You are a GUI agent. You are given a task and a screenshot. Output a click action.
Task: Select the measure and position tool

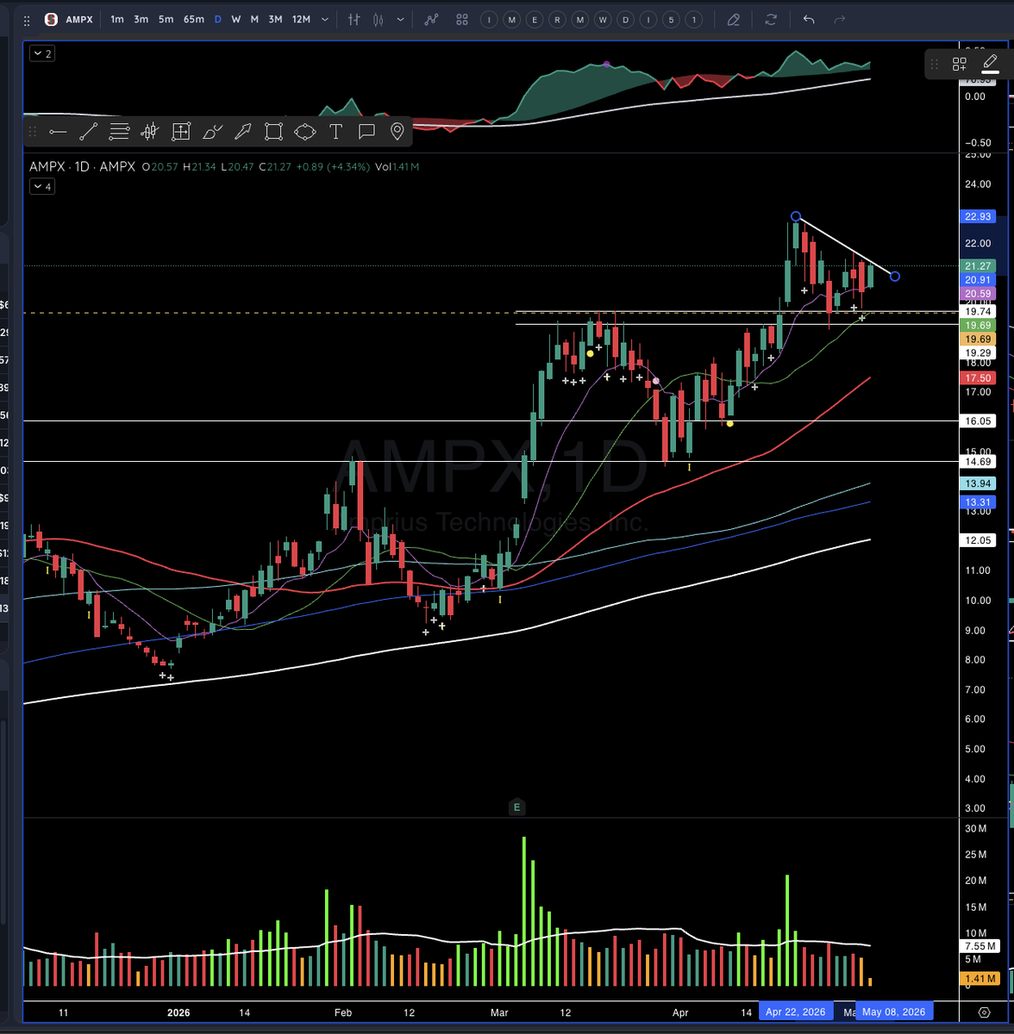tap(181, 132)
